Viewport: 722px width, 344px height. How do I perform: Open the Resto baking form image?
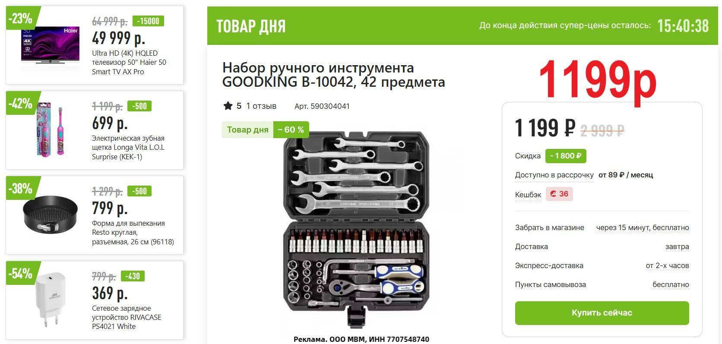(x=50, y=215)
